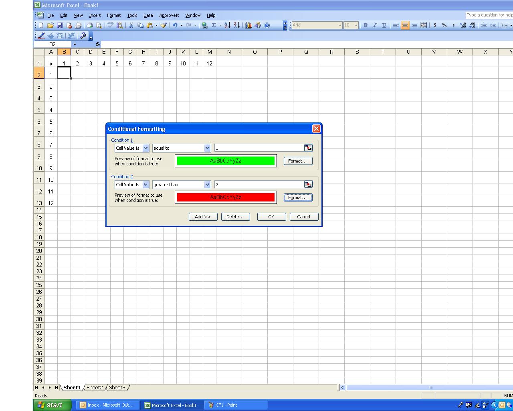Screen dimensions: 513x411
Task: Open the File menu
Action: pos(50,15)
